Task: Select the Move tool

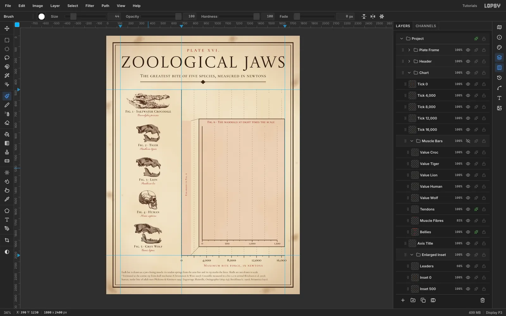Action: (x=7, y=28)
